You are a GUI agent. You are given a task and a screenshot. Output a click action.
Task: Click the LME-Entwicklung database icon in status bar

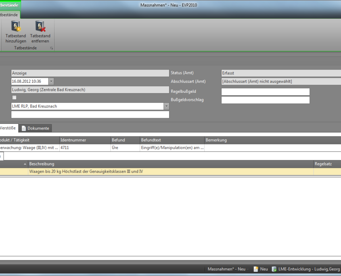(274, 269)
